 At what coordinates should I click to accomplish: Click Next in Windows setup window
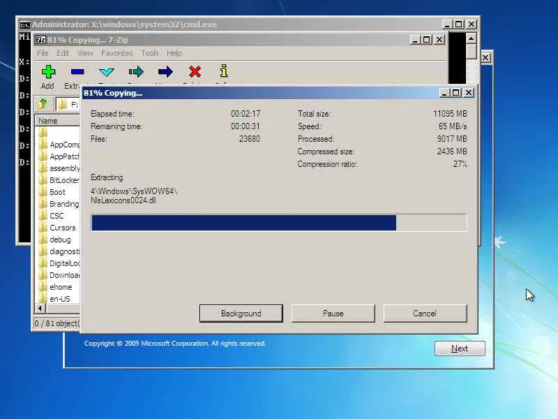tap(460, 348)
